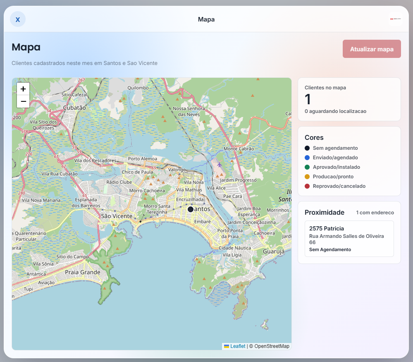Click the Cubatão label on map
413x362 pixels.
click(74, 108)
